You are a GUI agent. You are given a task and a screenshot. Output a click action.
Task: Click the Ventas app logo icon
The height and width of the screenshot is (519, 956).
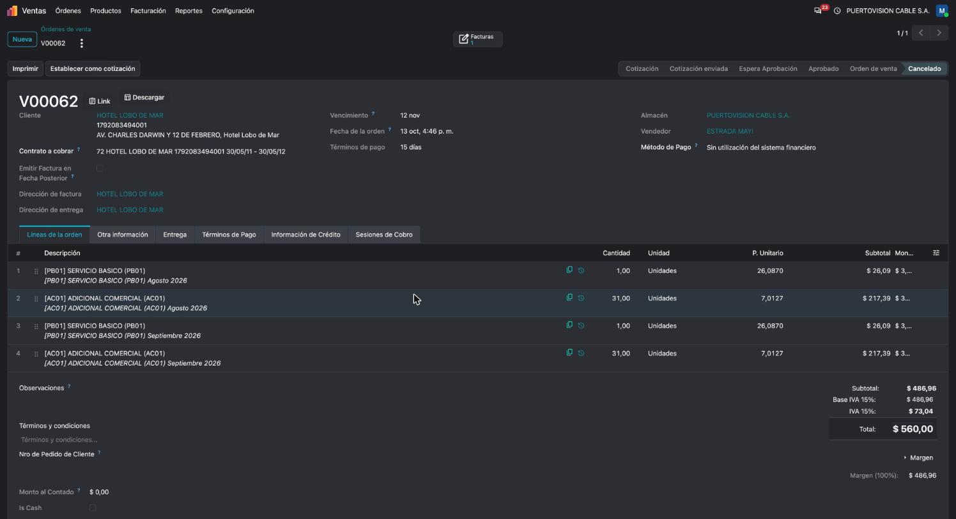[x=12, y=11]
